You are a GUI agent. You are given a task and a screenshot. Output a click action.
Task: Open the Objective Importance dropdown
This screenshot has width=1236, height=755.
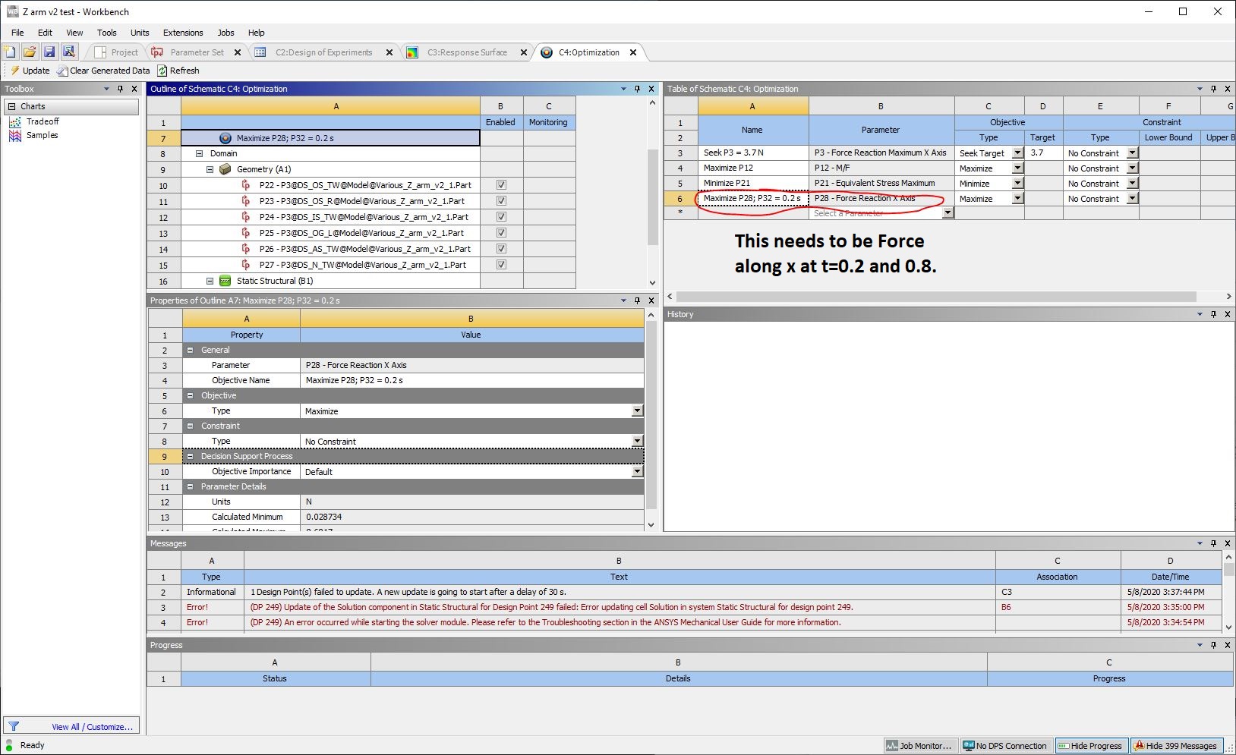click(637, 471)
